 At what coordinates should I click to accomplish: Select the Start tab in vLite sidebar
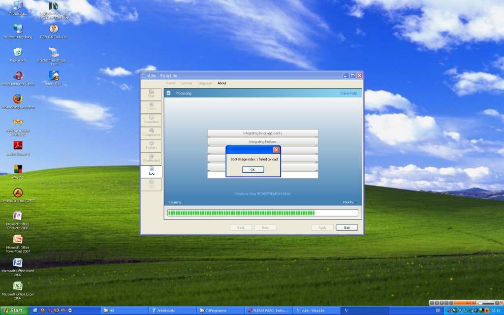(x=152, y=94)
